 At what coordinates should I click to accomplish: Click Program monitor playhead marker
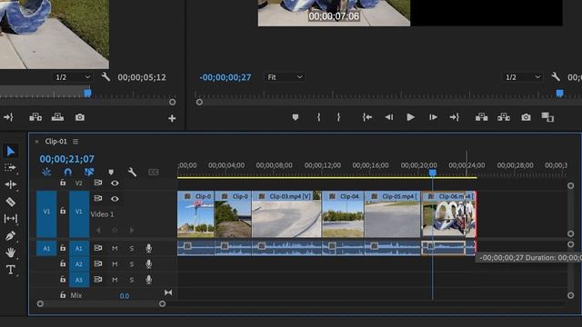pyautogui.click(x=559, y=93)
